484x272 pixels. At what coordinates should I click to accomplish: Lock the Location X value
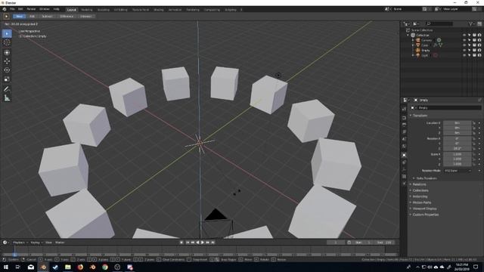pyautogui.click(x=474, y=122)
